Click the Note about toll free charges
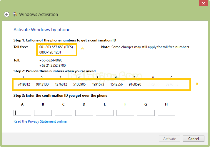Image resolution: width=210 pixels, height=147 pixels. tap(145, 47)
